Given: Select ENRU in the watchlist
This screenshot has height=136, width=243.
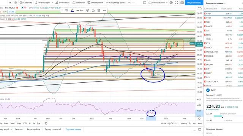Looking at the screenshot, I should 223,35.
